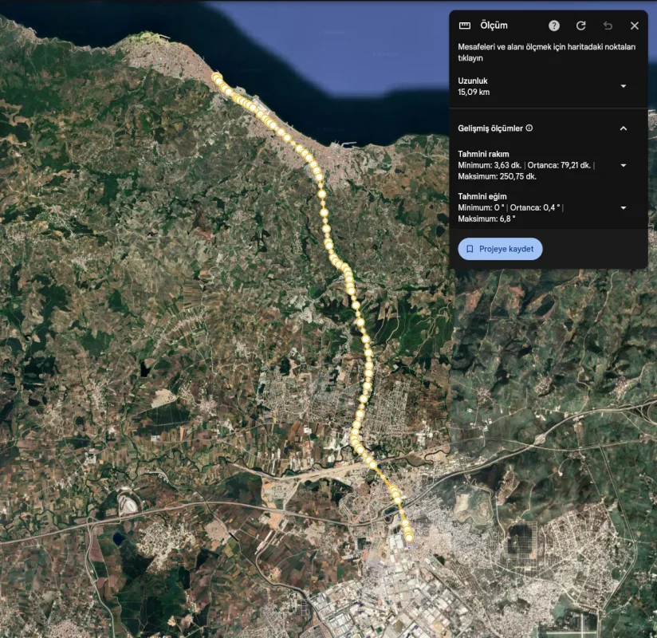Click the ruler icon beside Ölçüm title
This screenshot has height=638, width=657.
(x=466, y=26)
